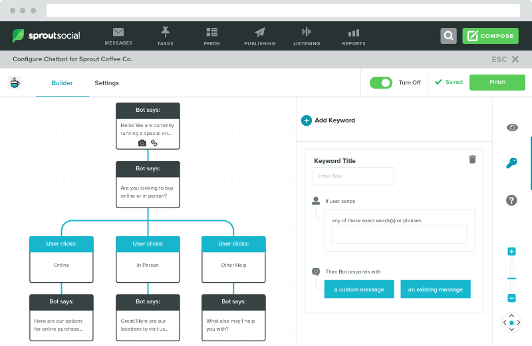Image resolution: width=532 pixels, height=346 pixels.
Task: Select the 'Online' user click node
Action: pos(61,259)
